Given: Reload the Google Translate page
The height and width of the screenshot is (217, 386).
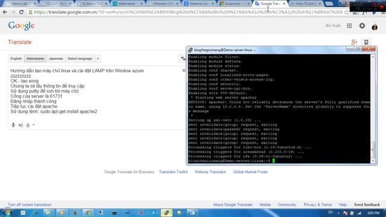Looking at the screenshot, I should coord(22,12).
